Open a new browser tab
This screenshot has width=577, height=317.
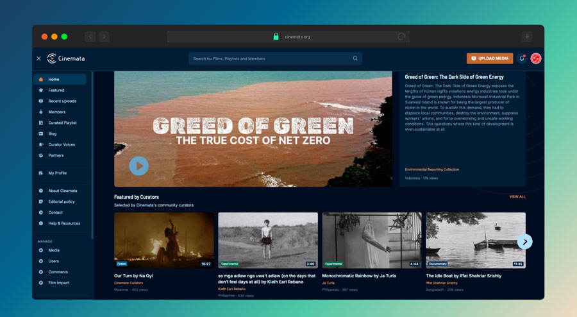[526, 37]
